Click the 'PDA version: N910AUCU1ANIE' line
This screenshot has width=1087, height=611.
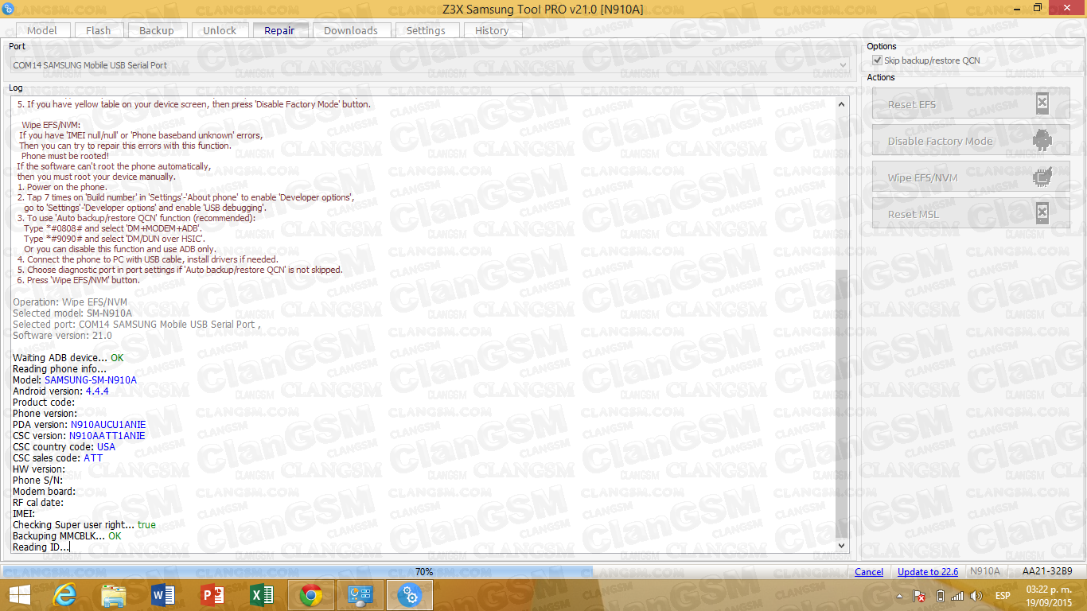point(80,425)
